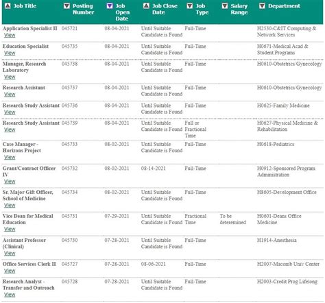Viewport: 325px width, 303px height.
Task: Sort by the Department header text
Action: click(284, 6)
